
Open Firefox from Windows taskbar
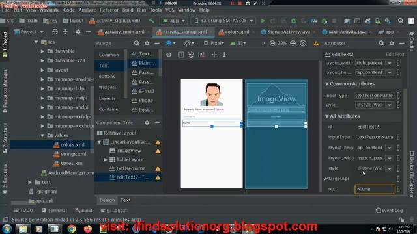pyautogui.click(x=87, y=229)
